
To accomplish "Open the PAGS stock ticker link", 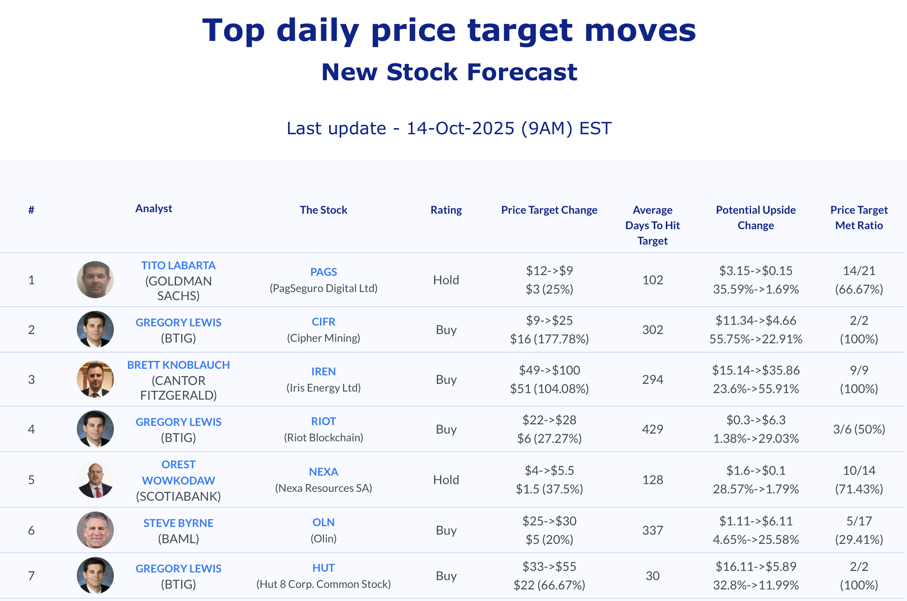I will point(323,272).
